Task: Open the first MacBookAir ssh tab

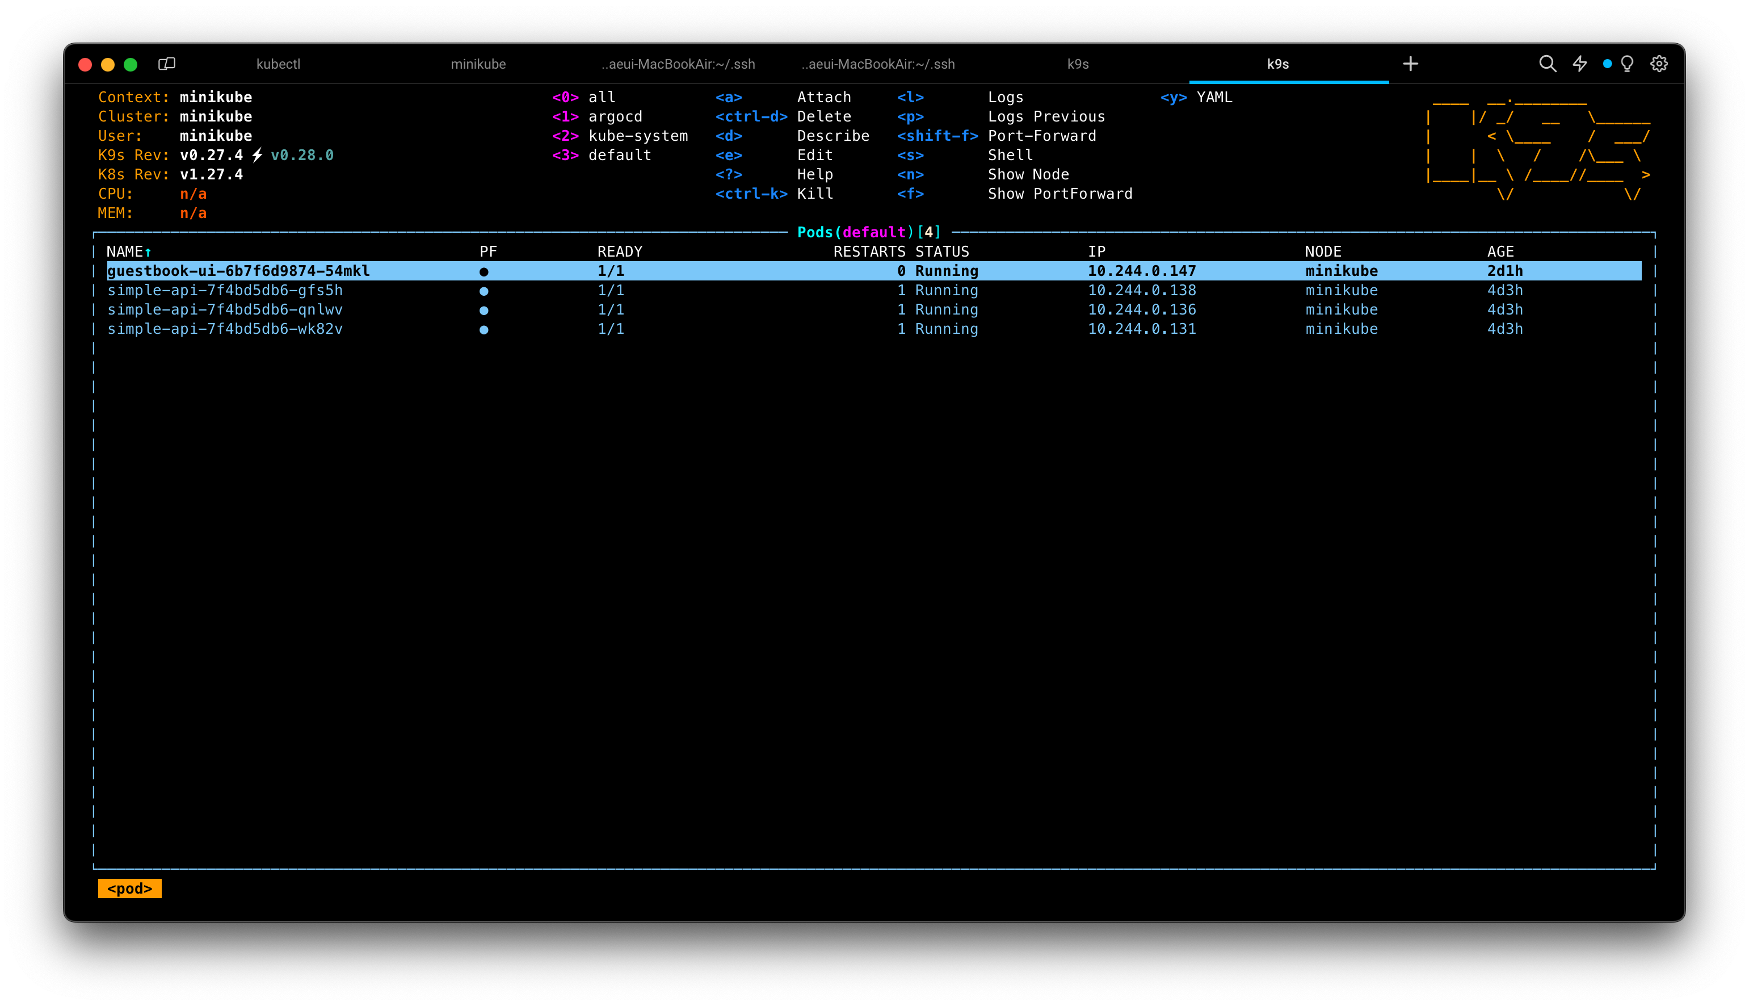Action: point(678,64)
